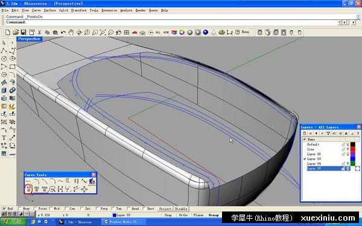Click the Project osnap button
This screenshot has height=226, width=362.
(165, 209)
